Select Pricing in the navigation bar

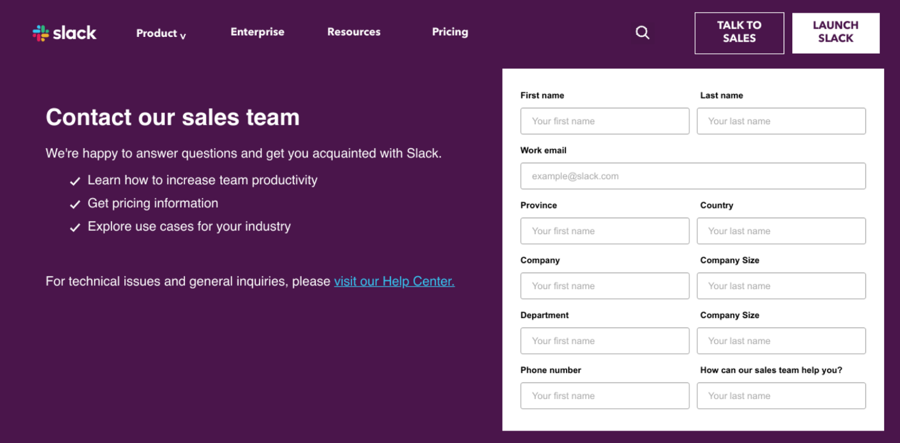tap(450, 32)
